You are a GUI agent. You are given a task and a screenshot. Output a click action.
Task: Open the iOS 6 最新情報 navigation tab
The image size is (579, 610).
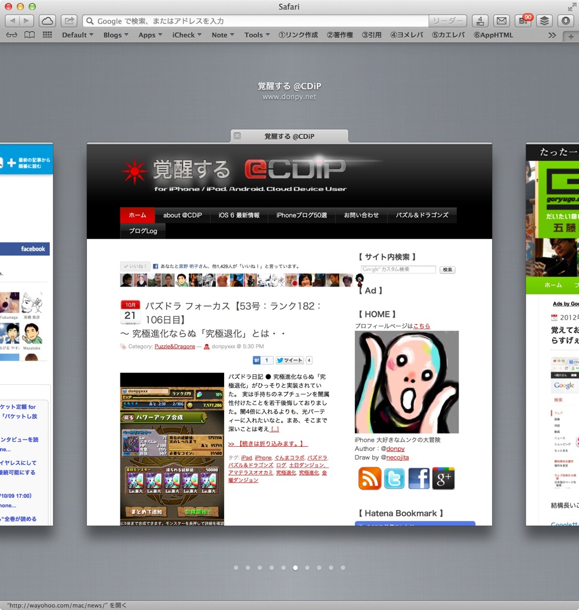coord(239,215)
